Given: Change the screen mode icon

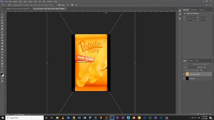Looking at the screenshot, I should (x=2, y=81).
